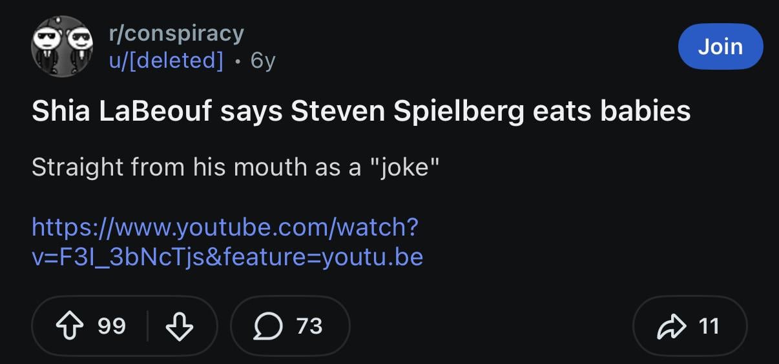The height and width of the screenshot is (364, 779).
Task: View the 73 comments count
Action: coord(309,327)
